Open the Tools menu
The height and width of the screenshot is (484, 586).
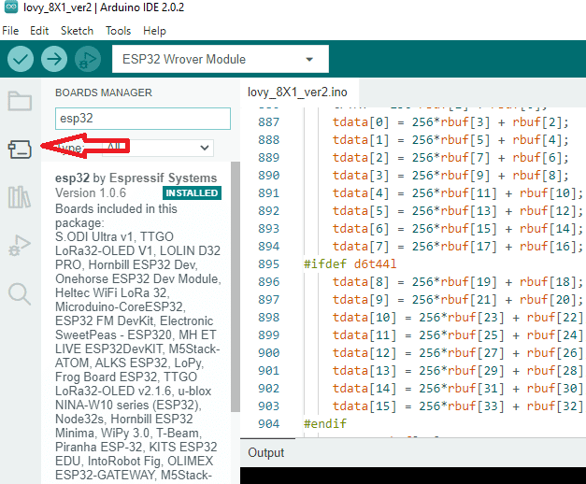click(118, 31)
